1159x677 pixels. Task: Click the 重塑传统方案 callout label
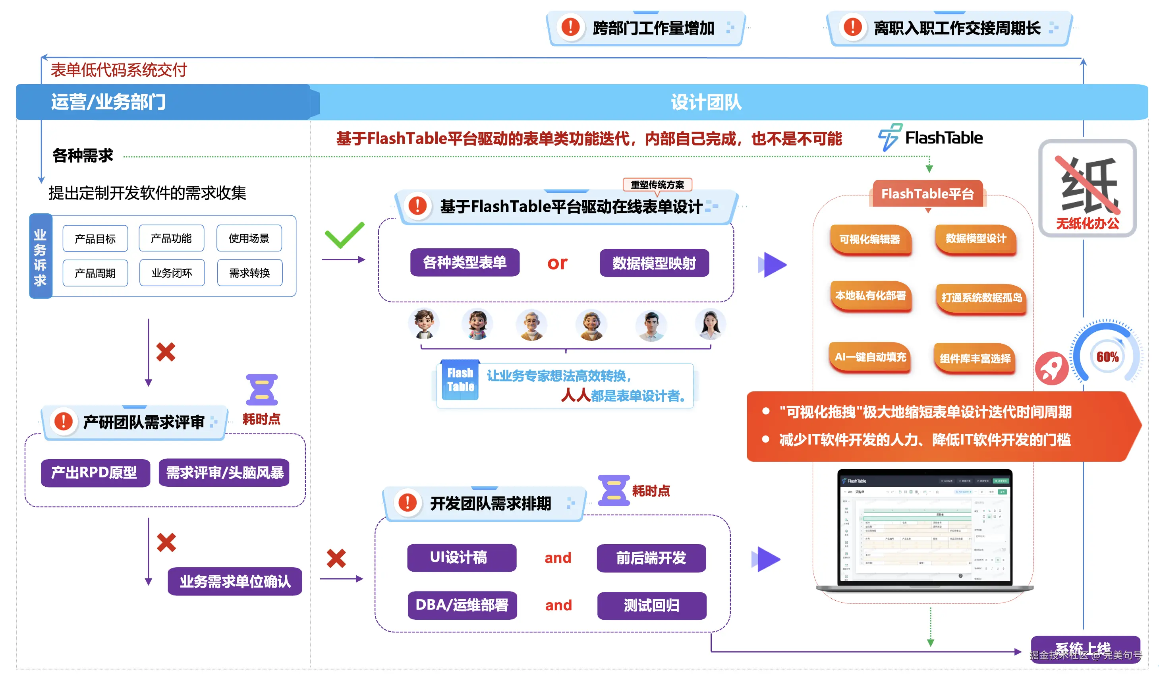(657, 184)
